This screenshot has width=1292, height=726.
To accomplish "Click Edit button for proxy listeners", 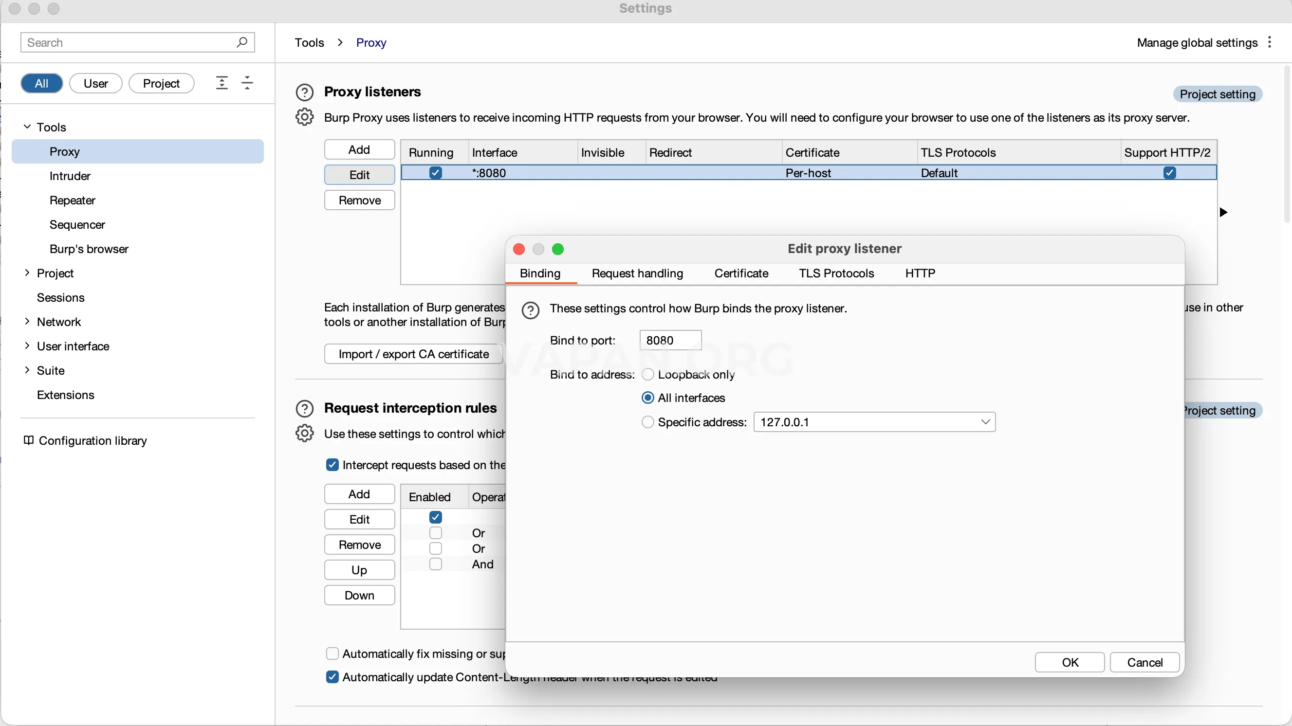I will click(x=359, y=175).
